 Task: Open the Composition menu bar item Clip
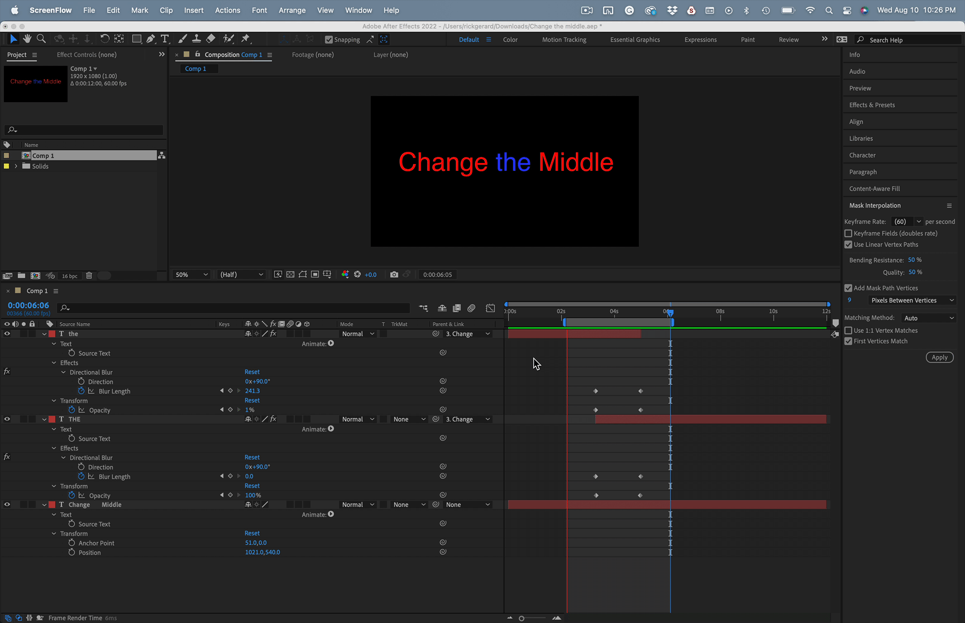point(166,10)
